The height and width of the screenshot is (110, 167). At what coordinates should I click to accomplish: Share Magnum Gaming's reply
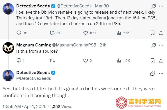coord(161,61)
